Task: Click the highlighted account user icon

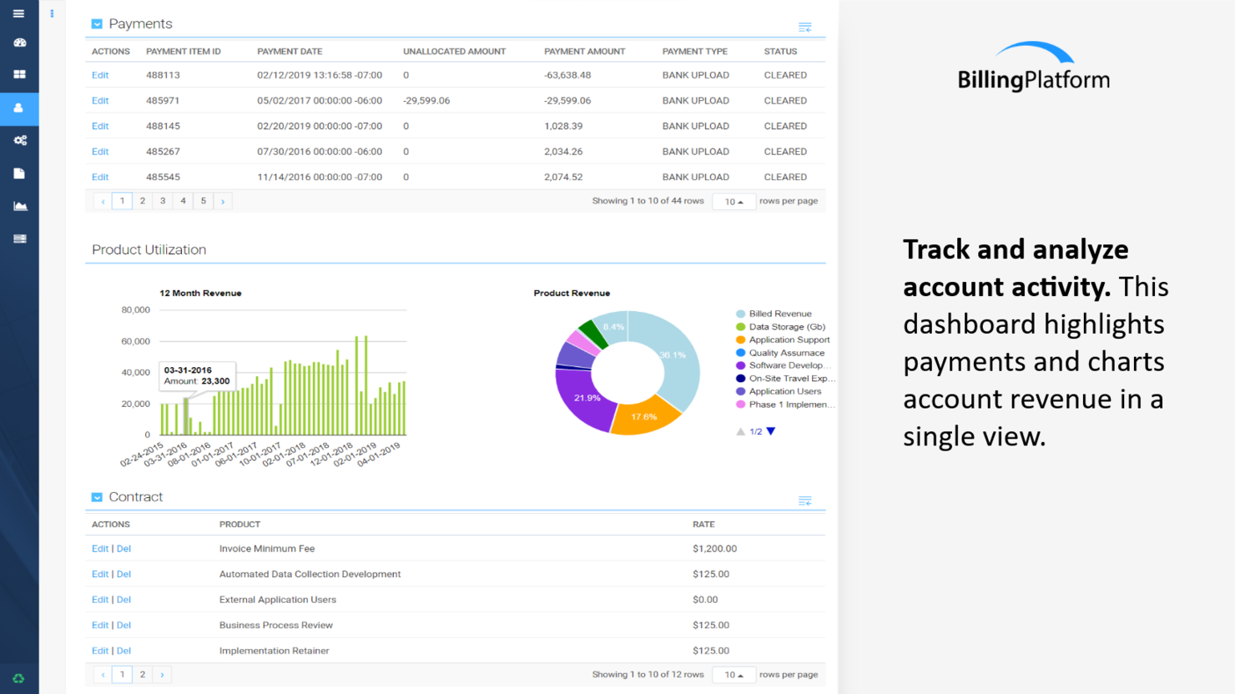Action: [x=19, y=108]
